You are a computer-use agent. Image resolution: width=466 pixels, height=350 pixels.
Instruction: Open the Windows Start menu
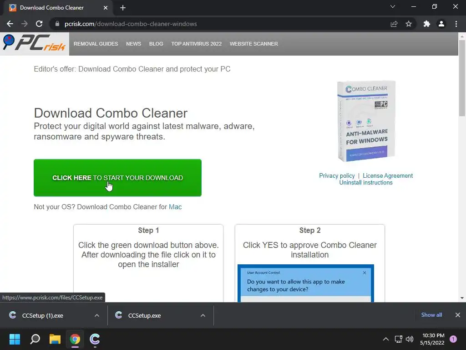click(x=15, y=339)
